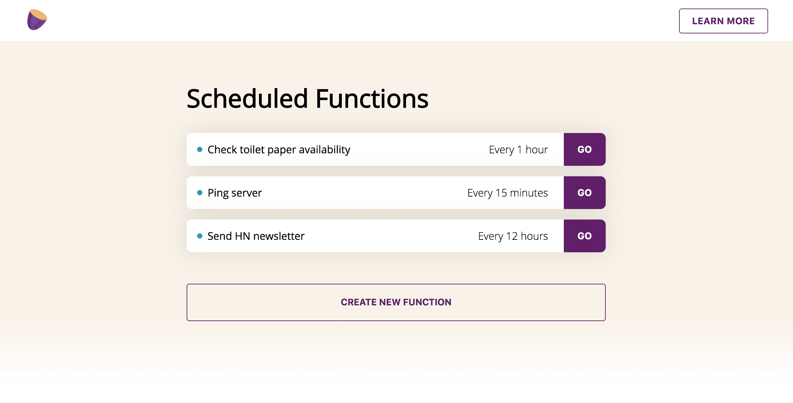Open the 'Check toilet paper availability' function name

pyautogui.click(x=279, y=150)
